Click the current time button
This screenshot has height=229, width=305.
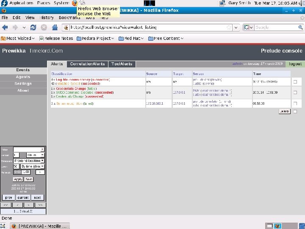point(23,198)
